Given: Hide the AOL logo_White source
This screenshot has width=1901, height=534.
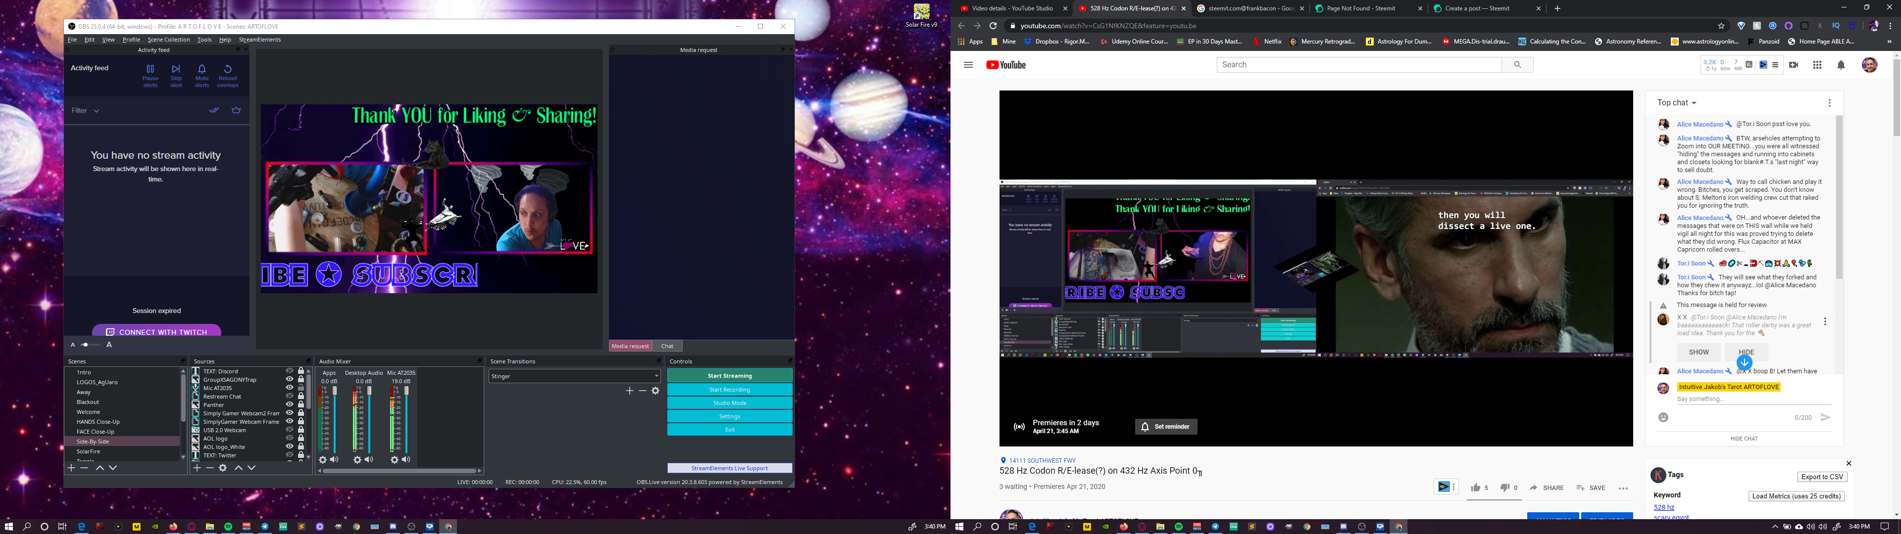Looking at the screenshot, I should (289, 446).
